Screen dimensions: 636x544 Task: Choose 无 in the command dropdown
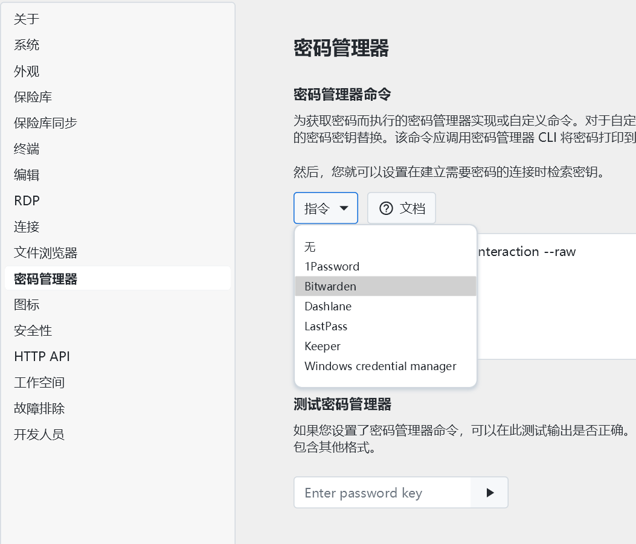[385, 246]
